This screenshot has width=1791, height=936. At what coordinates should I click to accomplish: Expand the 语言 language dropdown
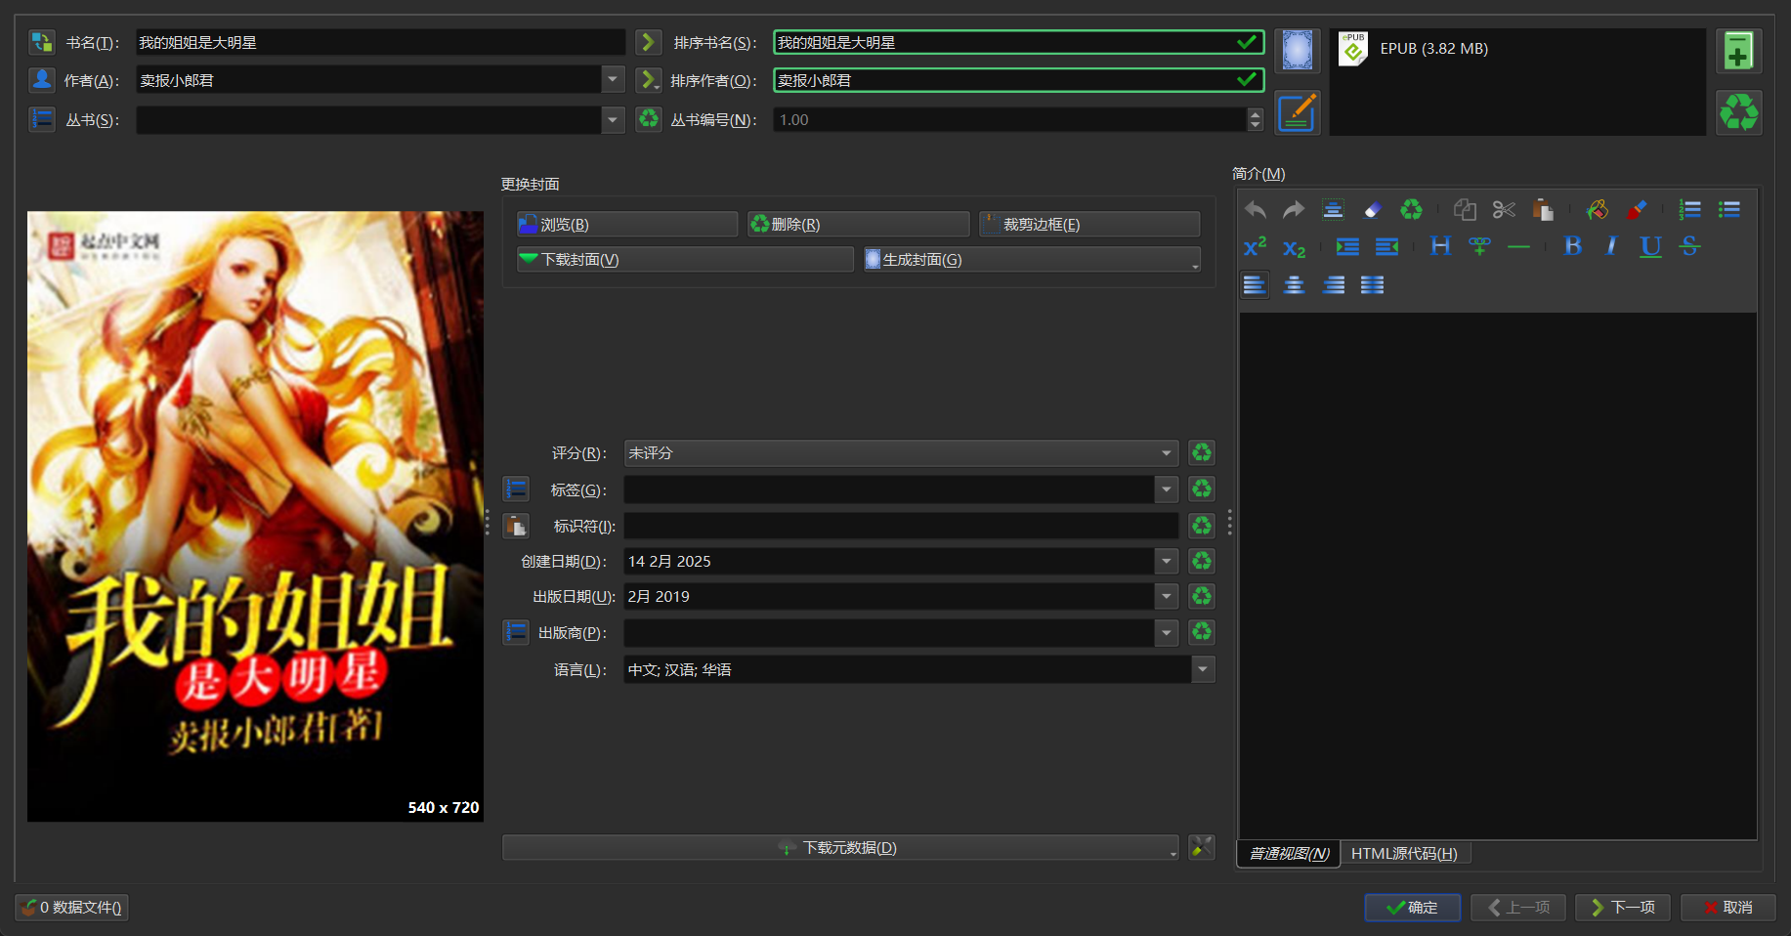pyautogui.click(x=1203, y=669)
